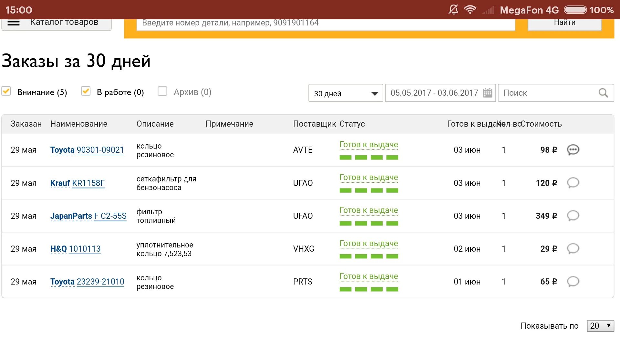Sort by the Примечание column header

tap(229, 124)
